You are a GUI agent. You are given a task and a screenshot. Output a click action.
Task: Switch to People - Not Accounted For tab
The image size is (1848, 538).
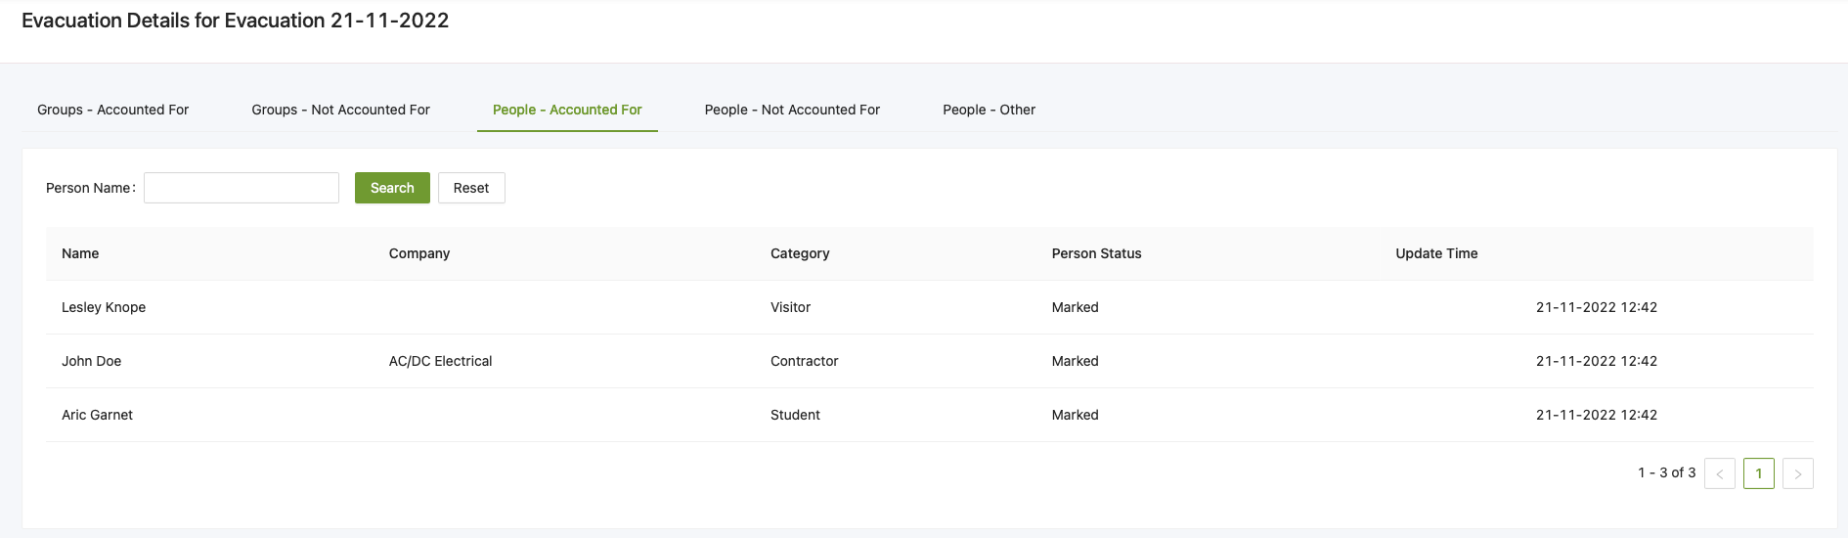pos(792,110)
